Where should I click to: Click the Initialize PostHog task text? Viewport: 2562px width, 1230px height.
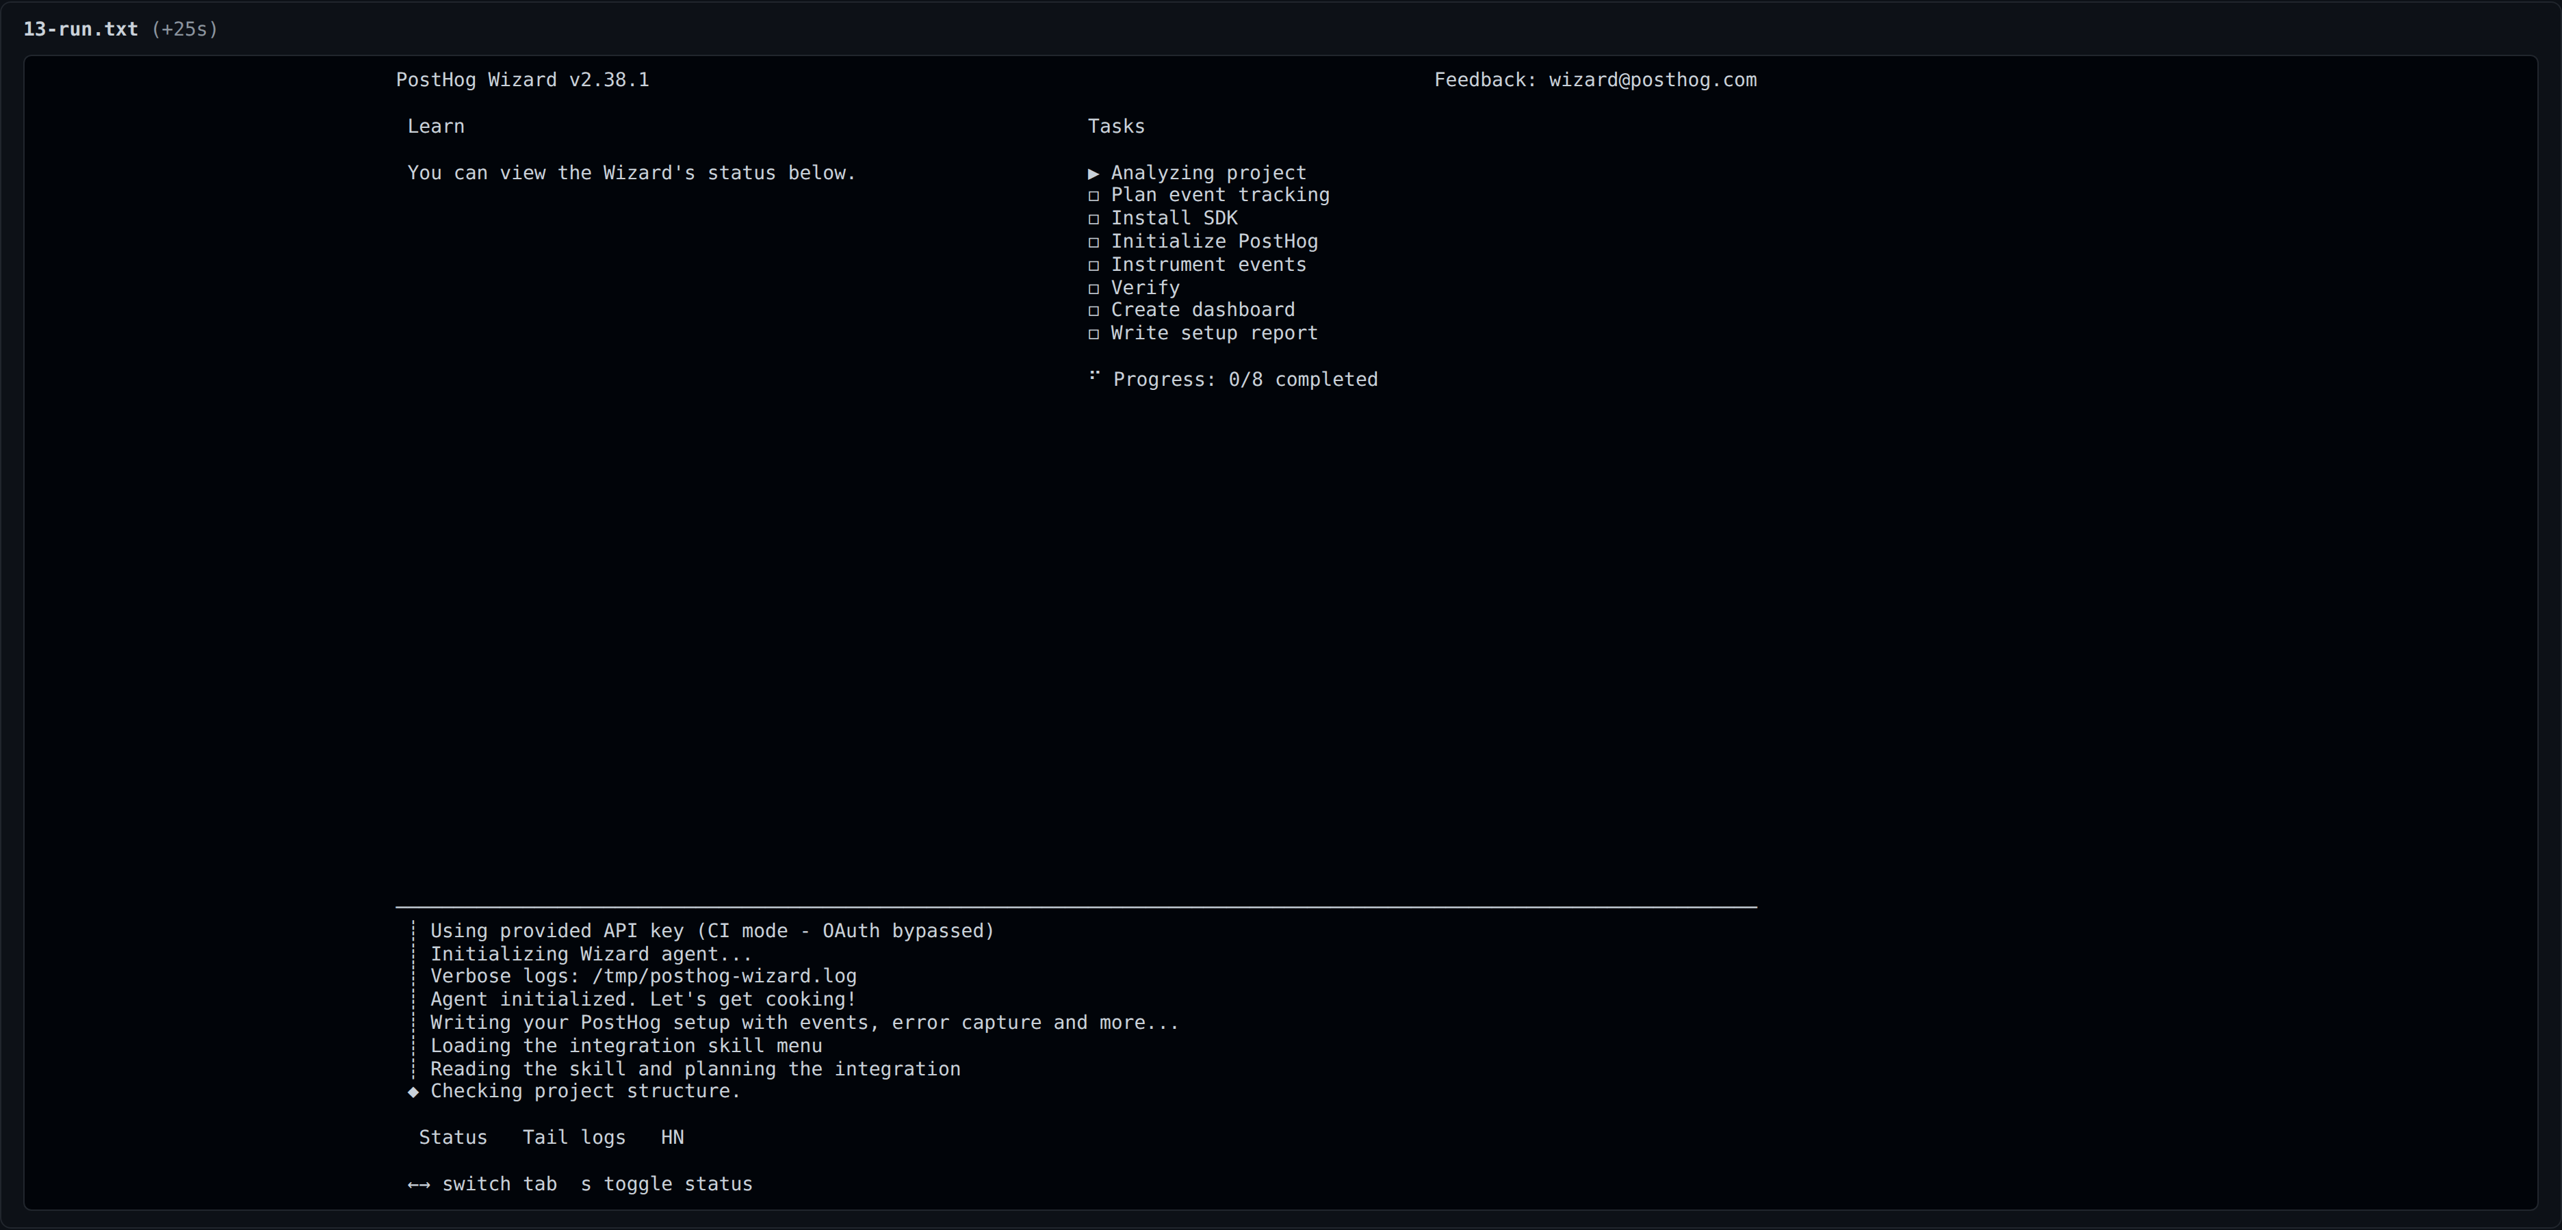[x=1215, y=241]
